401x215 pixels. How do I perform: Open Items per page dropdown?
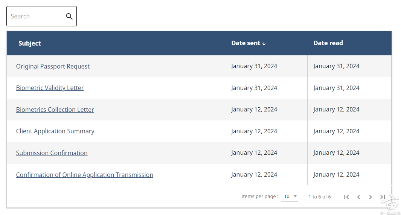click(x=289, y=197)
